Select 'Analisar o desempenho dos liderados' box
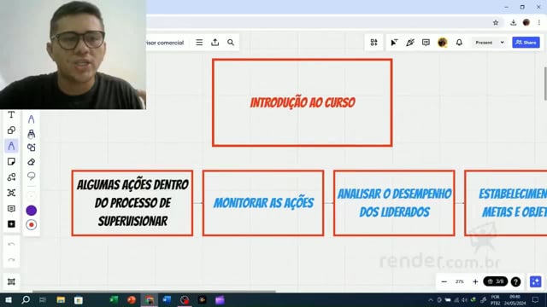 tap(394, 203)
